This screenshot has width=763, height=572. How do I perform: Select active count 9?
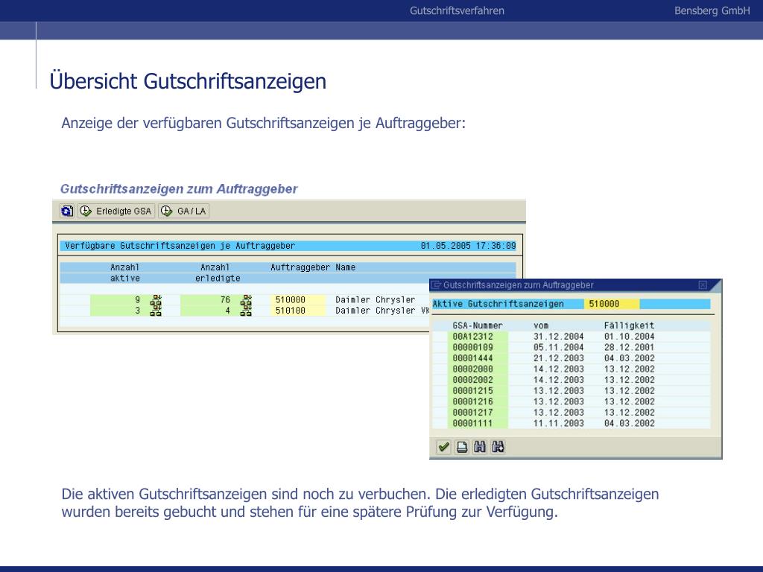point(137,299)
